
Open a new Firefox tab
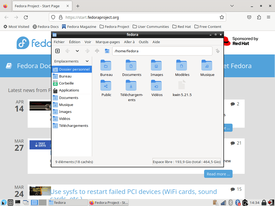78,6
